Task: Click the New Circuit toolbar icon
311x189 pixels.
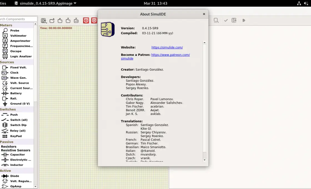Action: point(52,21)
